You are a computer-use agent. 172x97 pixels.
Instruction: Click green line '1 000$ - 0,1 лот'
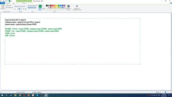[10, 33]
